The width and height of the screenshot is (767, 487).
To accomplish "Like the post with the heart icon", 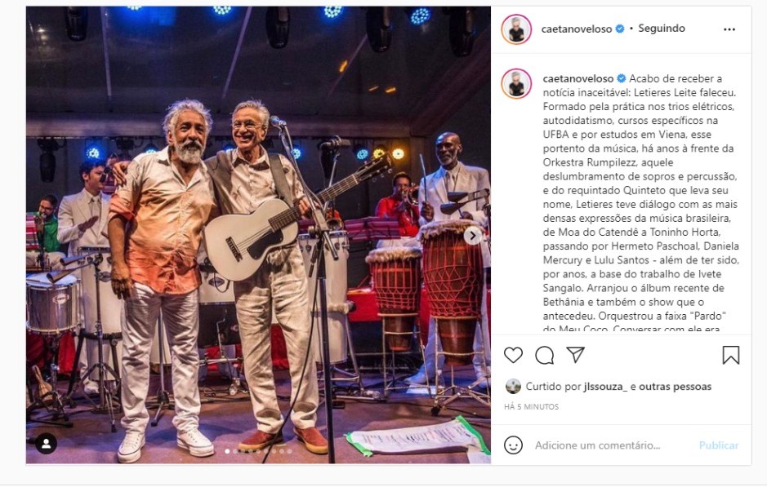I will click(513, 355).
